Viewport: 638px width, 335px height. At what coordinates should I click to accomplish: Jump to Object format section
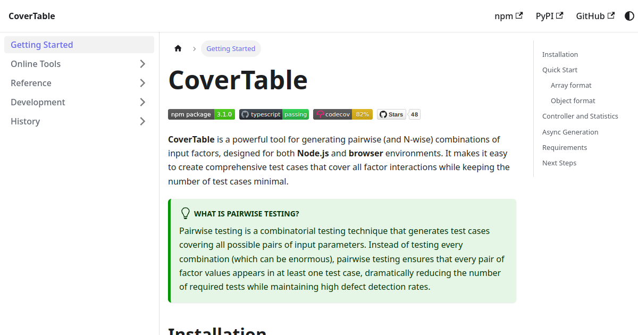pyautogui.click(x=573, y=100)
